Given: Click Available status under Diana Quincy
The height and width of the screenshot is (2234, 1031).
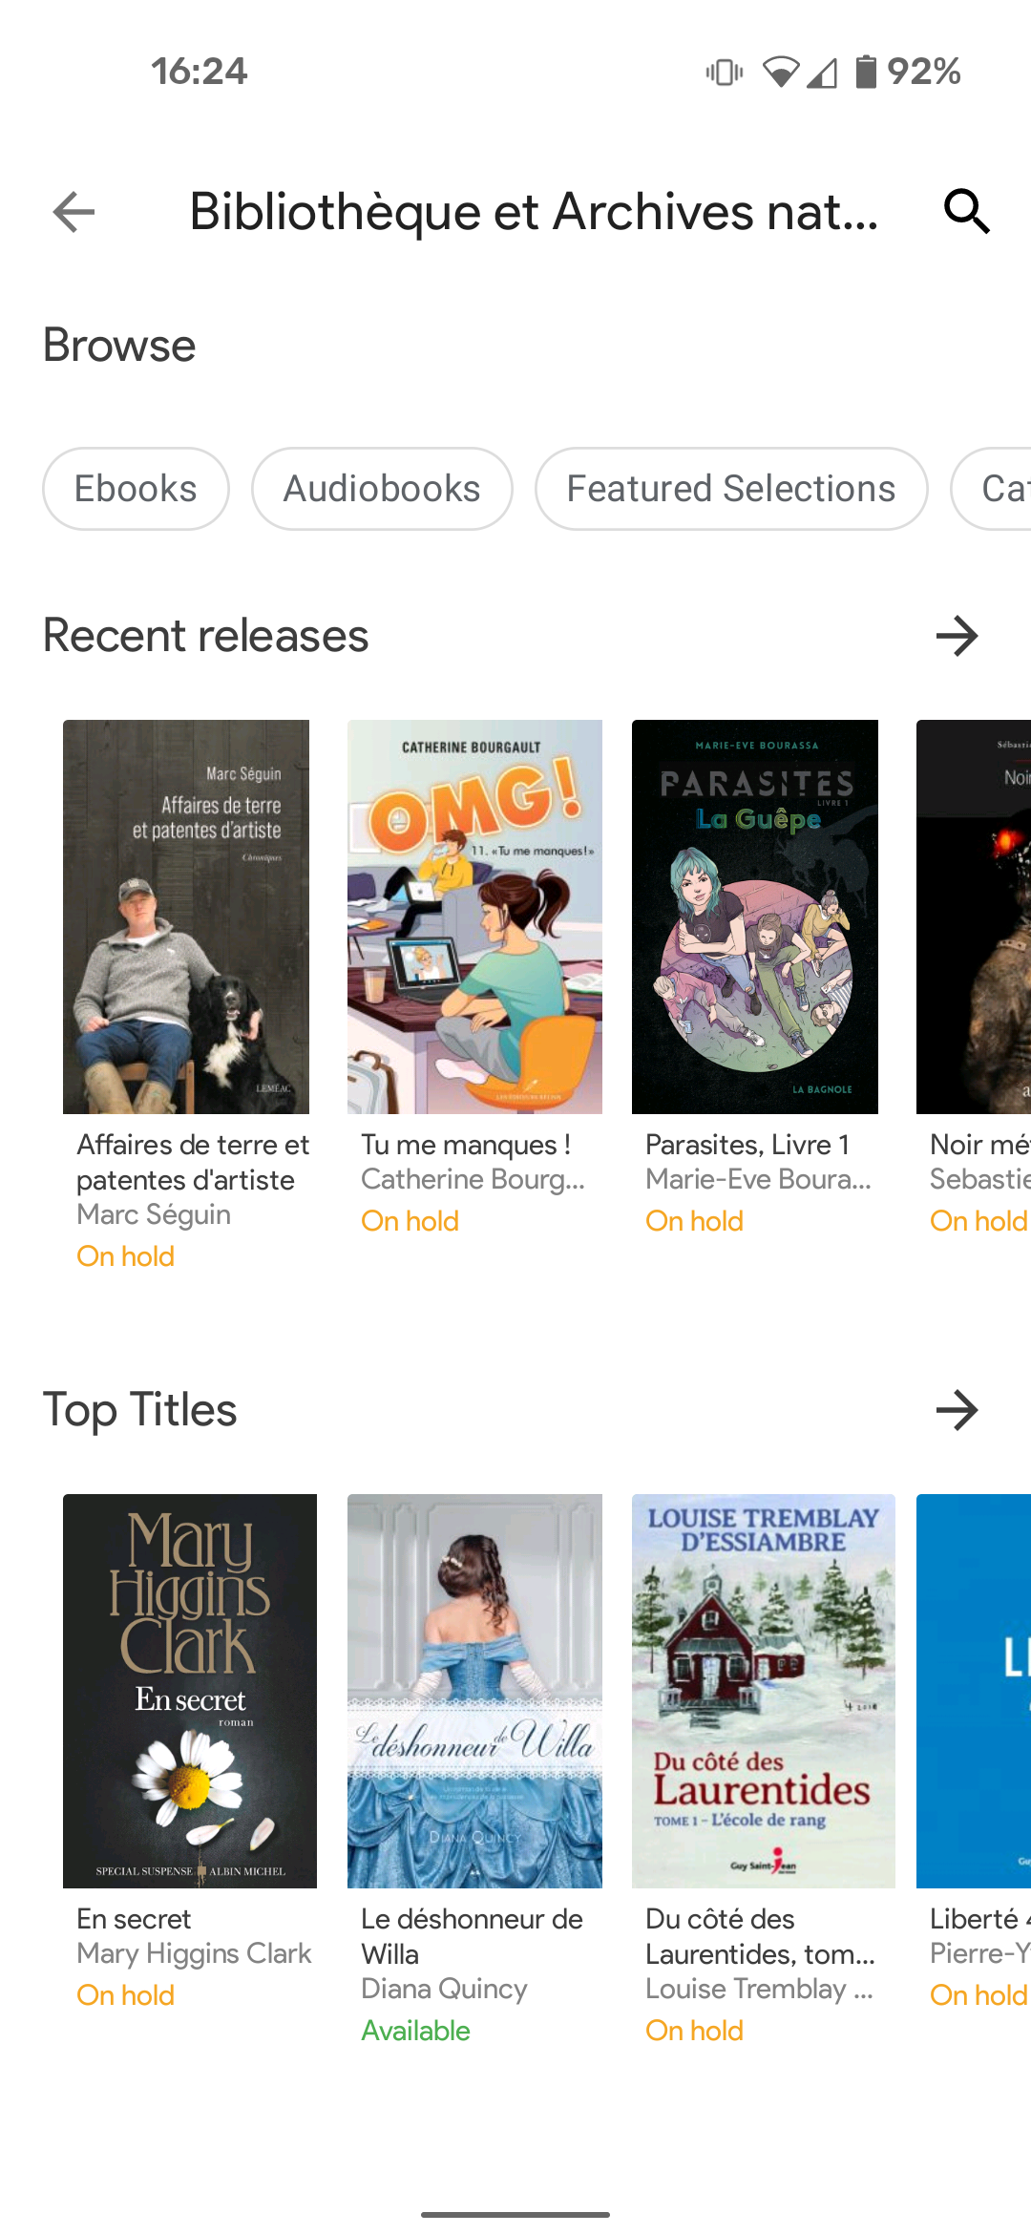Looking at the screenshot, I should pos(415,2031).
